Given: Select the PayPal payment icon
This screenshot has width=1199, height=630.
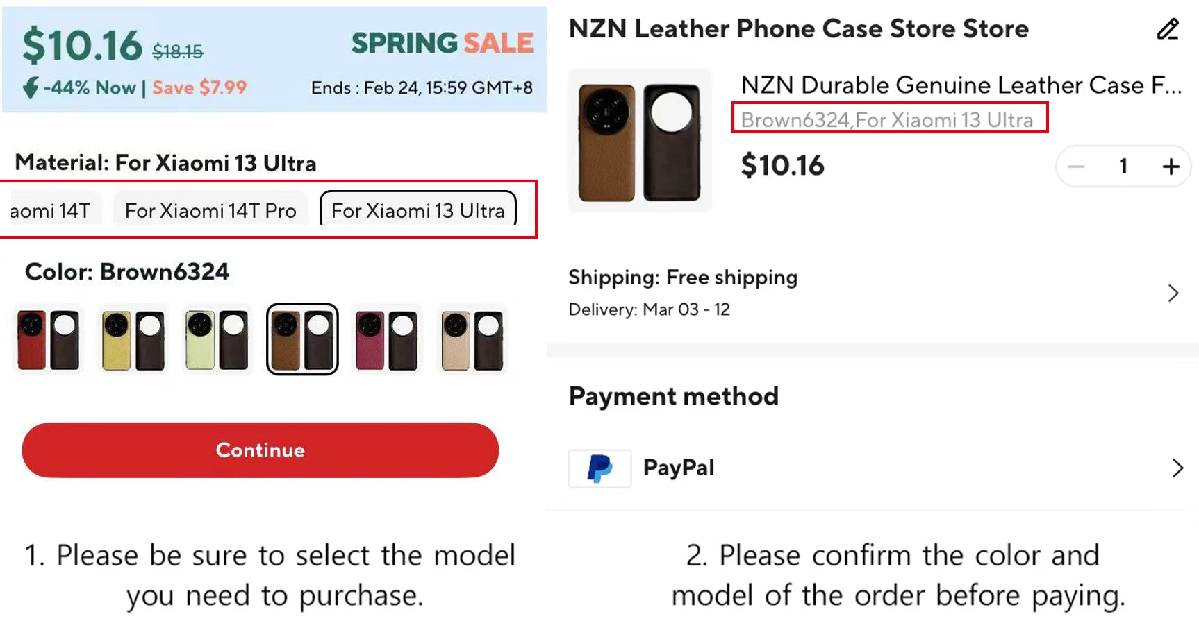Looking at the screenshot, I should pyautogui.click(x=599, y=468).
